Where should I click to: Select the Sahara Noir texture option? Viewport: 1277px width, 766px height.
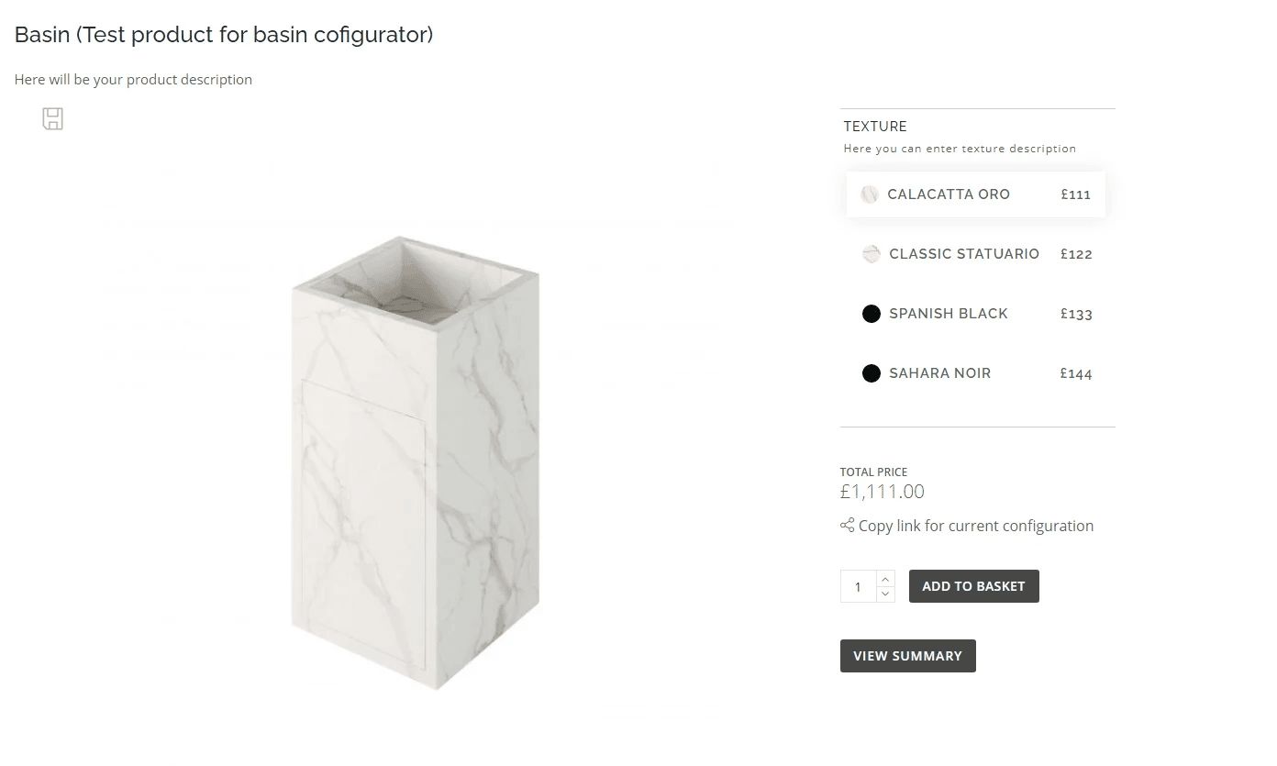pos(939,373)
